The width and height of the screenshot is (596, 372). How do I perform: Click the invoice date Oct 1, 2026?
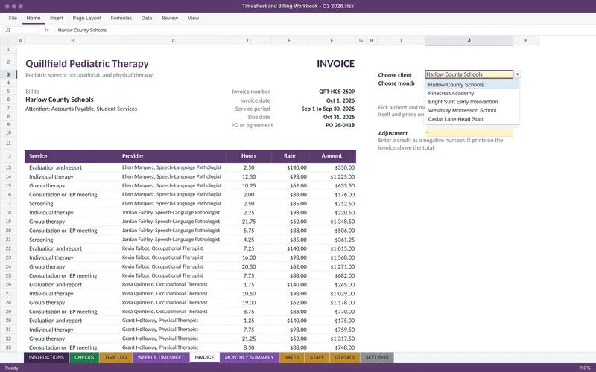tap(340, 100)
